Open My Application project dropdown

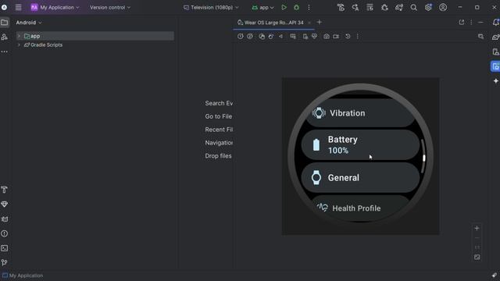coord(55,7)
